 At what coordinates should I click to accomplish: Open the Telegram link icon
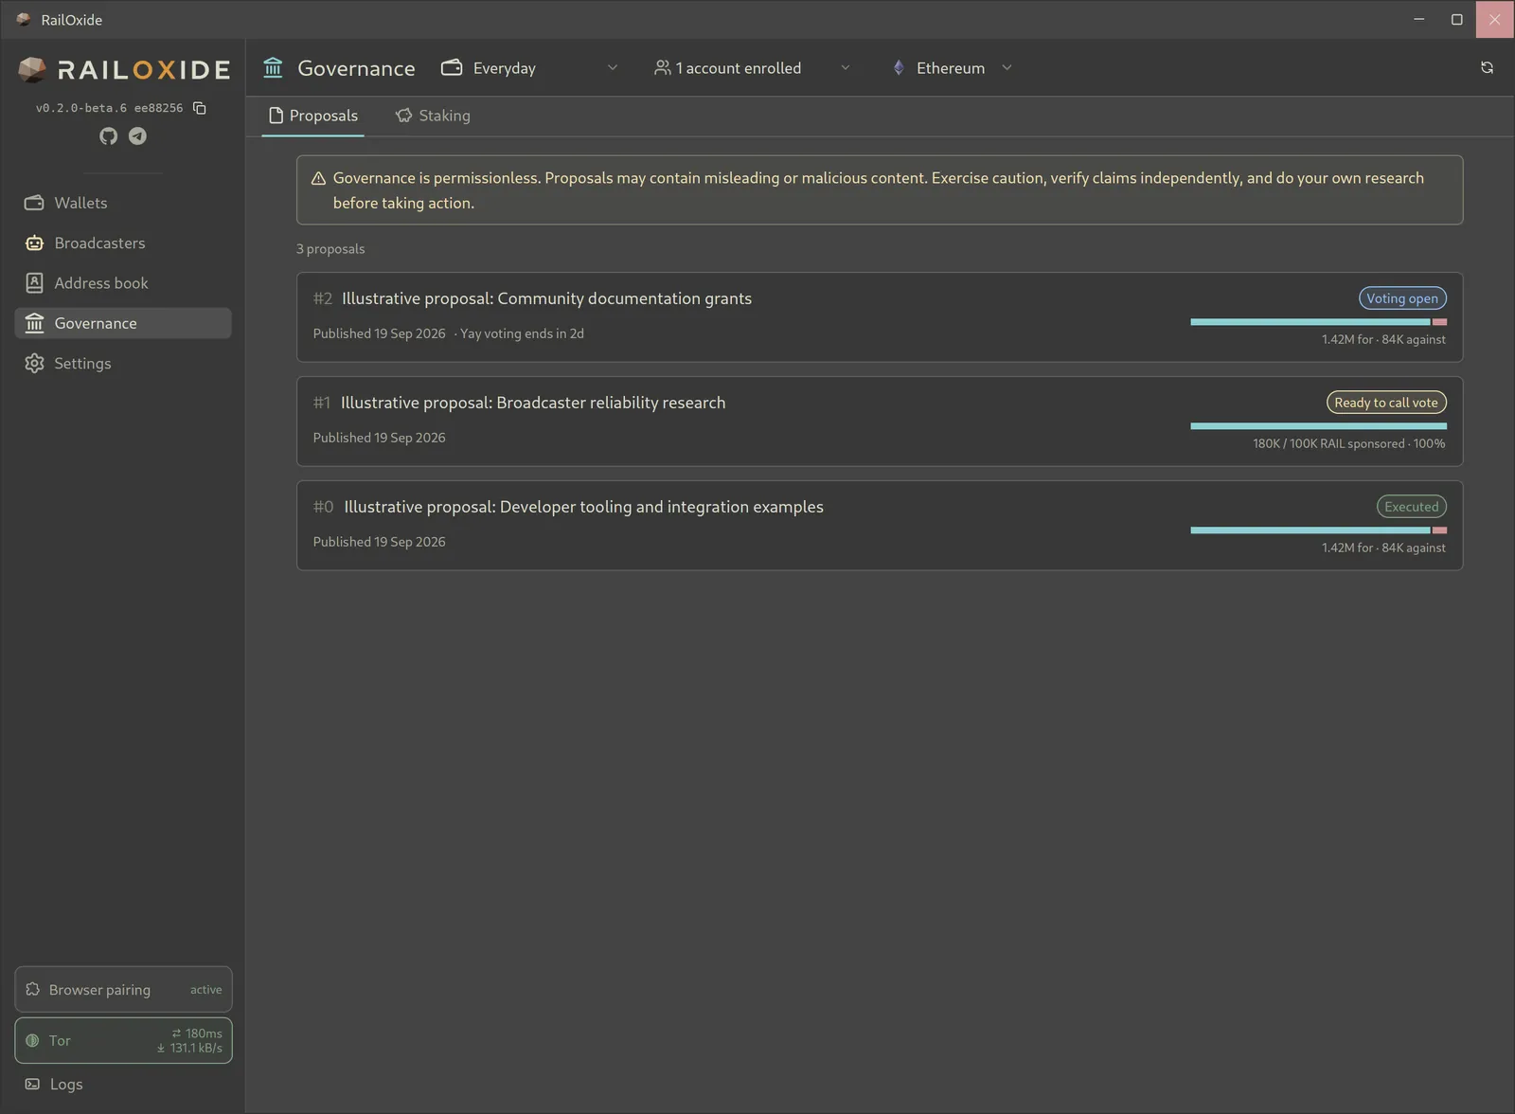click(137, 136)
